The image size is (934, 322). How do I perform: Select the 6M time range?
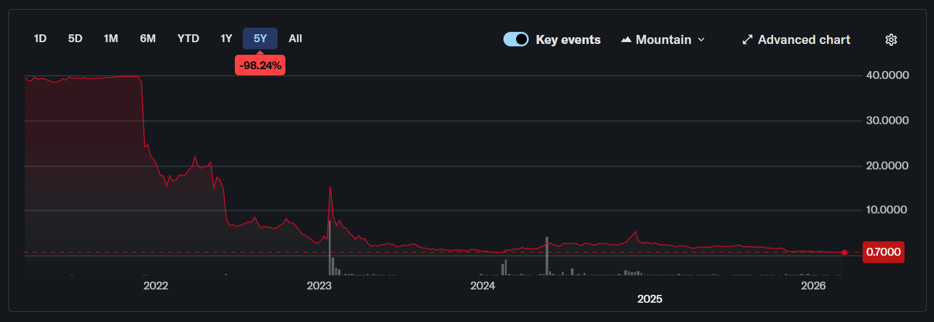[x=148, y=39]
